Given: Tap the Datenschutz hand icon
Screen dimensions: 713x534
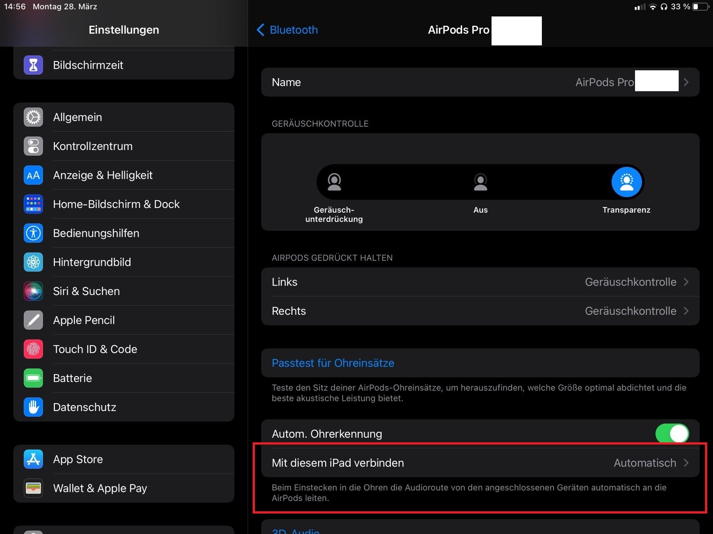Looking at the screenshot, I should click(33, 407).
